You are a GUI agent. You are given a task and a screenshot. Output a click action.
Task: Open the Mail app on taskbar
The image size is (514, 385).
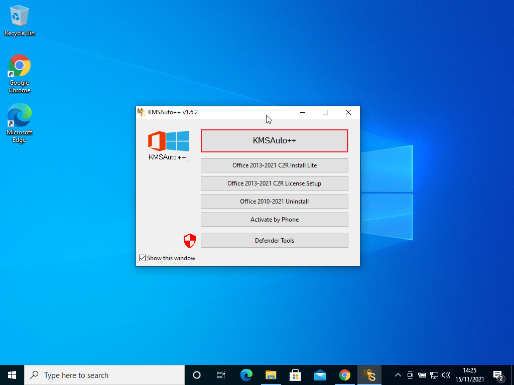pos(320,375)
